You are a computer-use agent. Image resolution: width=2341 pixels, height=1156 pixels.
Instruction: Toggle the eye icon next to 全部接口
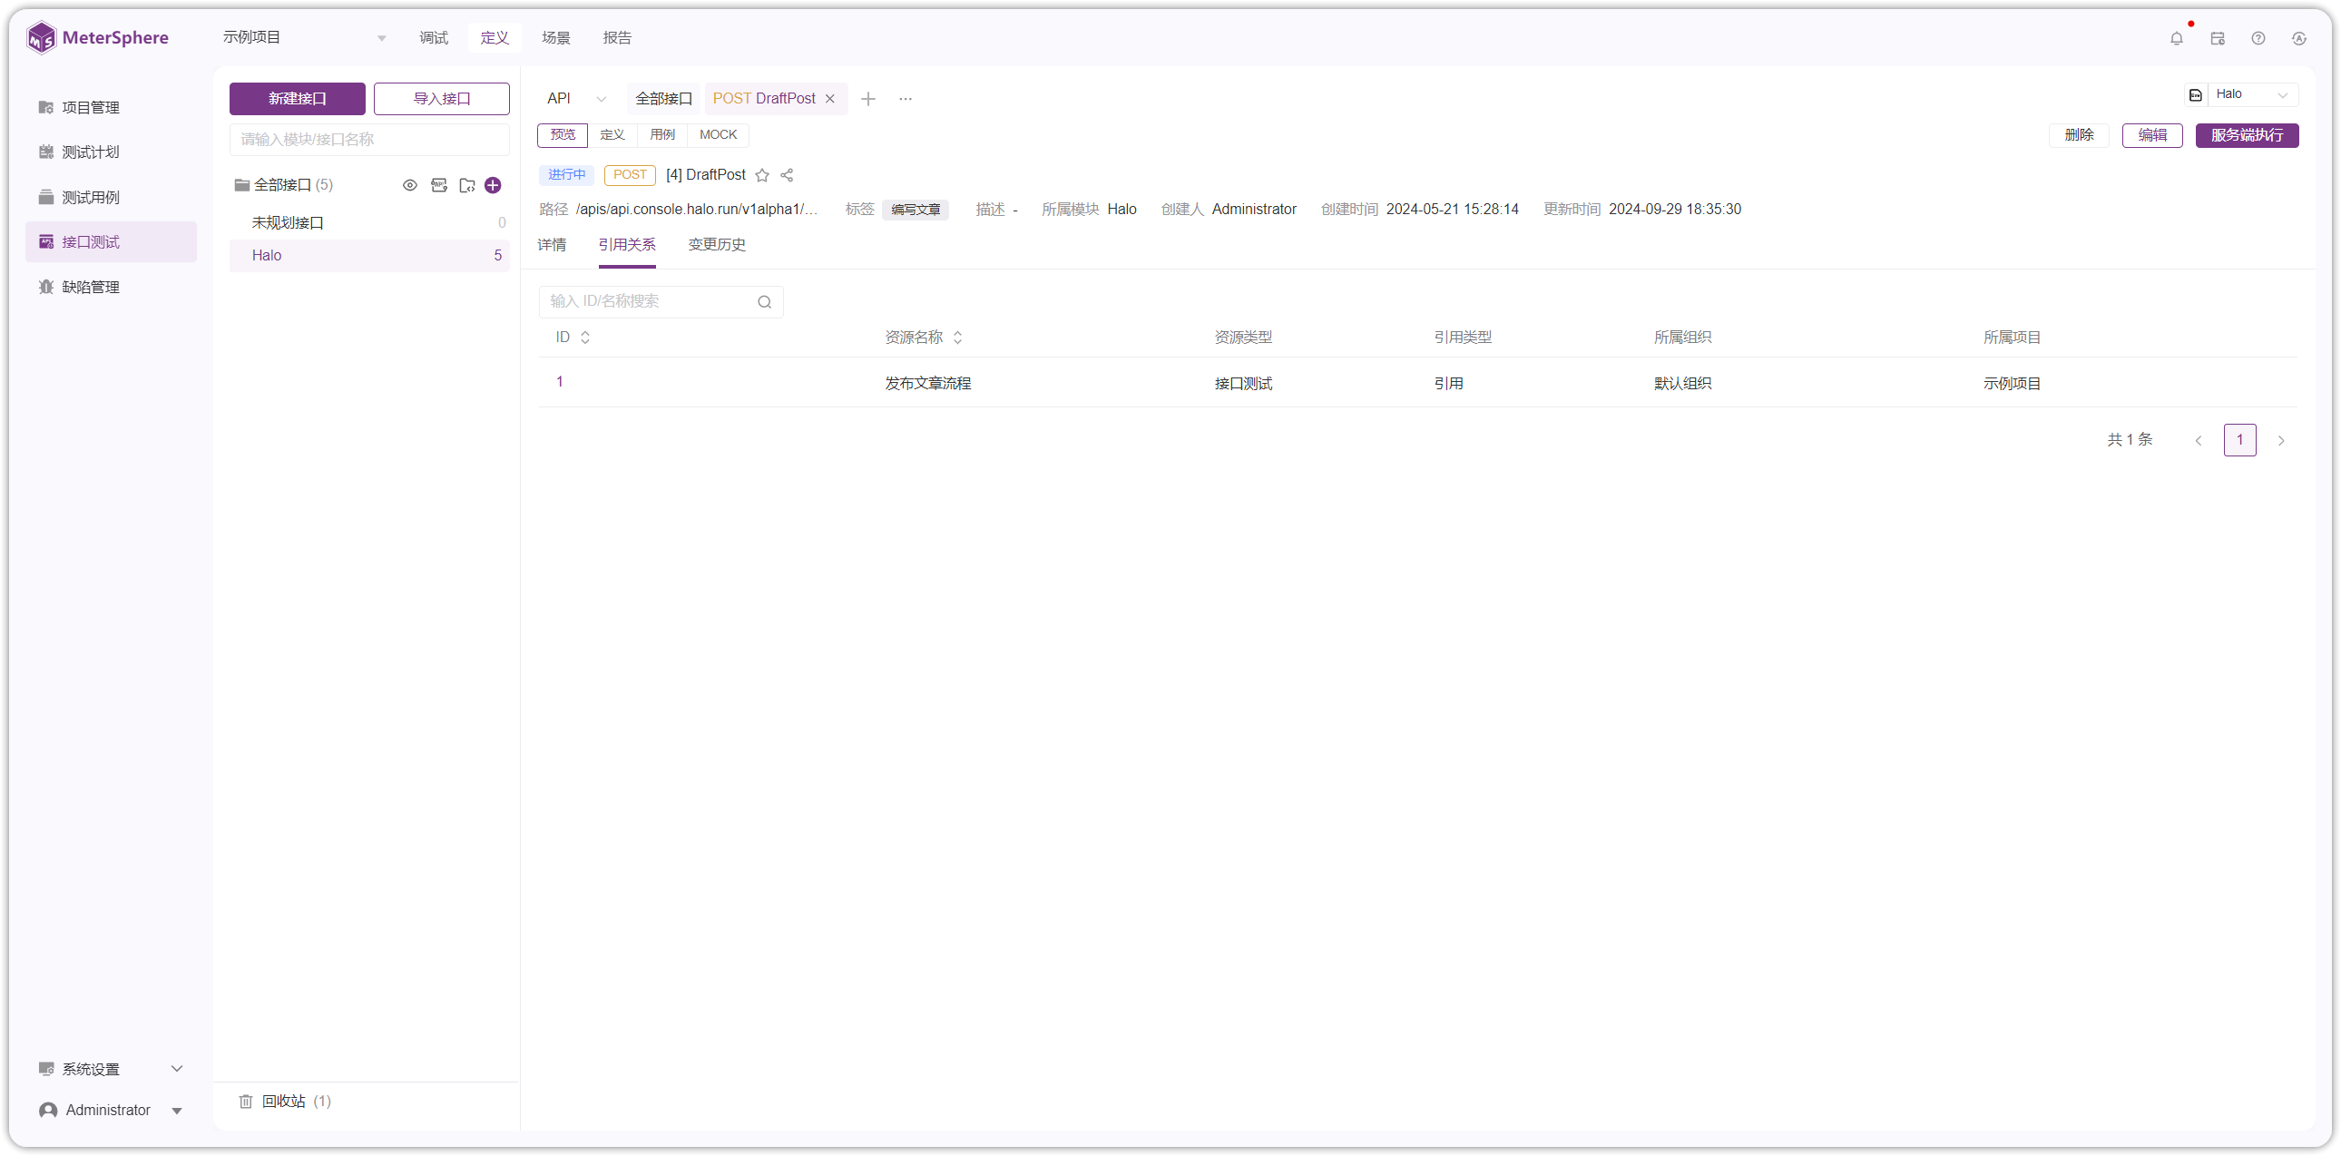pos(410,185)
